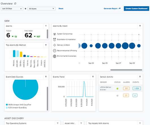This screenshot has width=150, height=125.
Task: Click Generate Report link
Action: click(x=112, y=8)
